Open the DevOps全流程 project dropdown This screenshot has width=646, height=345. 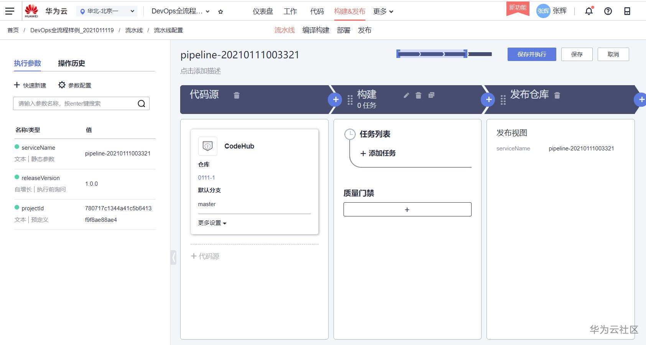click(x=181, y=11)
